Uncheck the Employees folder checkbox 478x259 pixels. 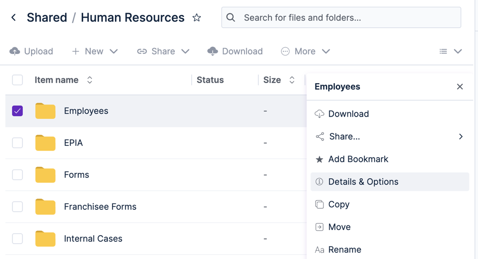point(17,111)
